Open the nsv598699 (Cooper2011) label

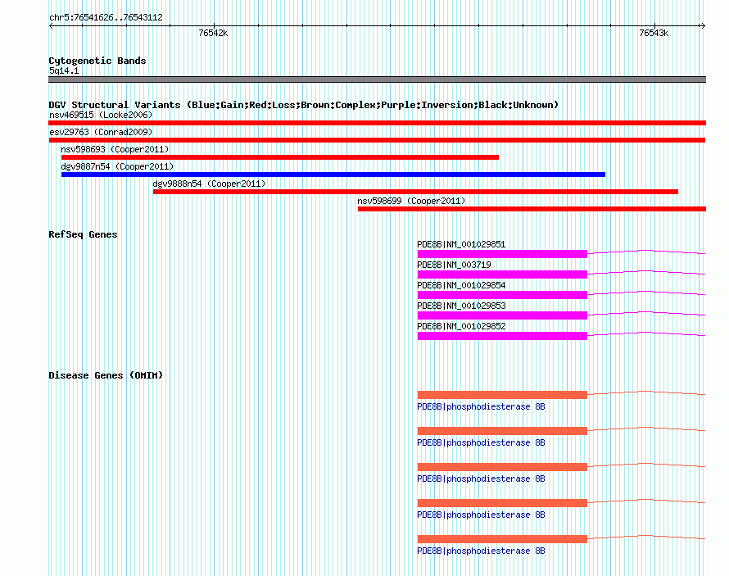[411, 201]
